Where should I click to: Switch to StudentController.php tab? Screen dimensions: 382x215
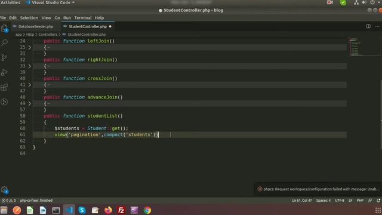point(87,26)
